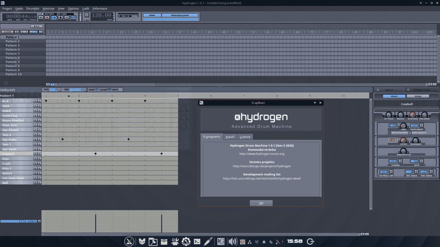Click the Hydrogen H2 taskbar icon

tap(221, 242)
